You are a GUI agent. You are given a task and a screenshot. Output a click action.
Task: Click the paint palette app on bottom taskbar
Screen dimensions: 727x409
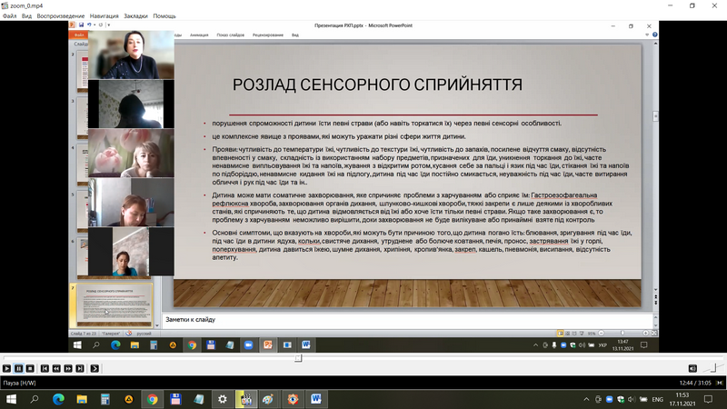(x=269, y=399)
